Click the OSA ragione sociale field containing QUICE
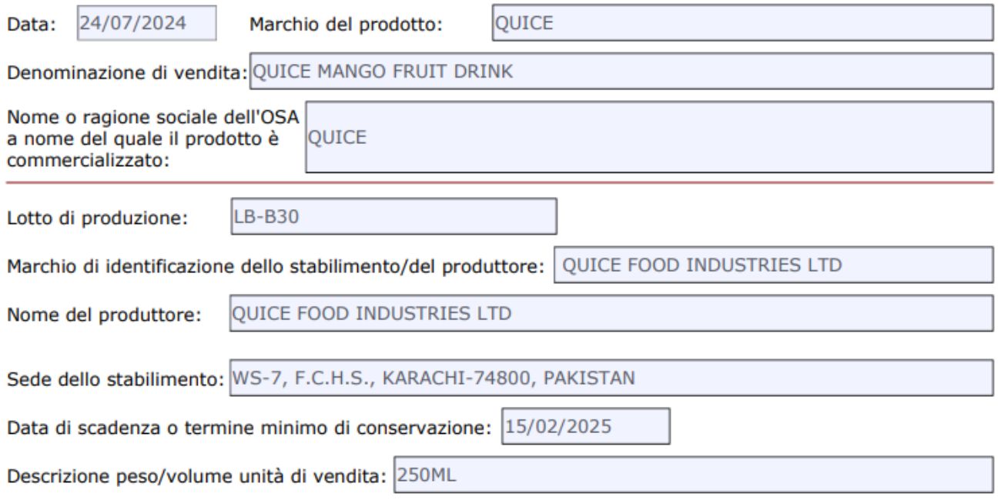1001x500 pixels. 648,136
